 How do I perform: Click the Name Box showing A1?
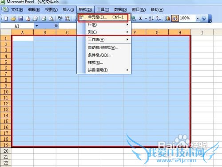coord(17,26)
